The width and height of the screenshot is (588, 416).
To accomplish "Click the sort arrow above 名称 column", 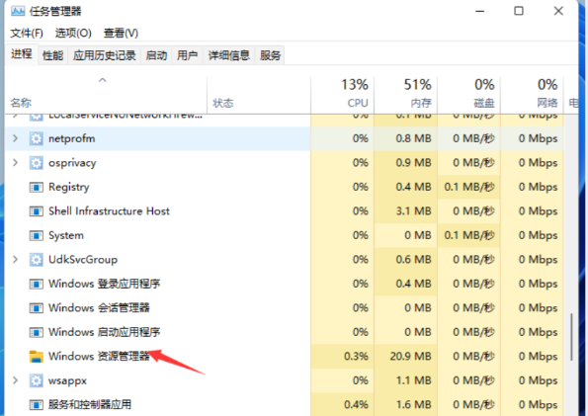I will click(x=103, y=80).
